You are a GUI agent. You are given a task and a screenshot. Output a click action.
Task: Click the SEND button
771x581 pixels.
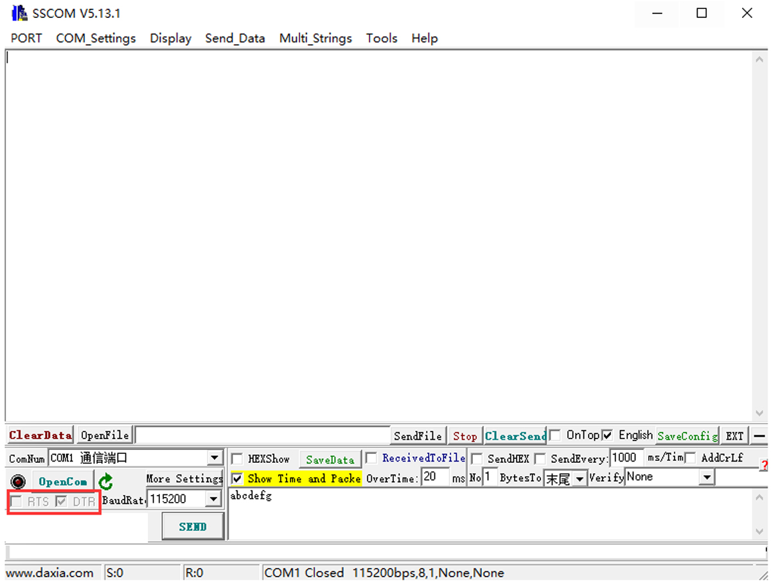point(193,526)
